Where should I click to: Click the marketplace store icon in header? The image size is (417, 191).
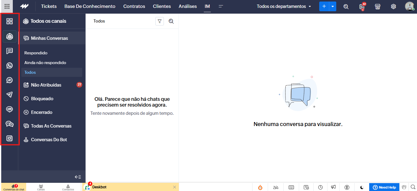point(378,6)
